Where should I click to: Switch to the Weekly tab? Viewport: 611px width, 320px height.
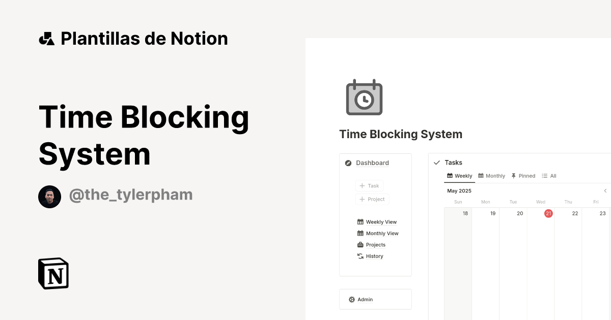tap(460, 176)
